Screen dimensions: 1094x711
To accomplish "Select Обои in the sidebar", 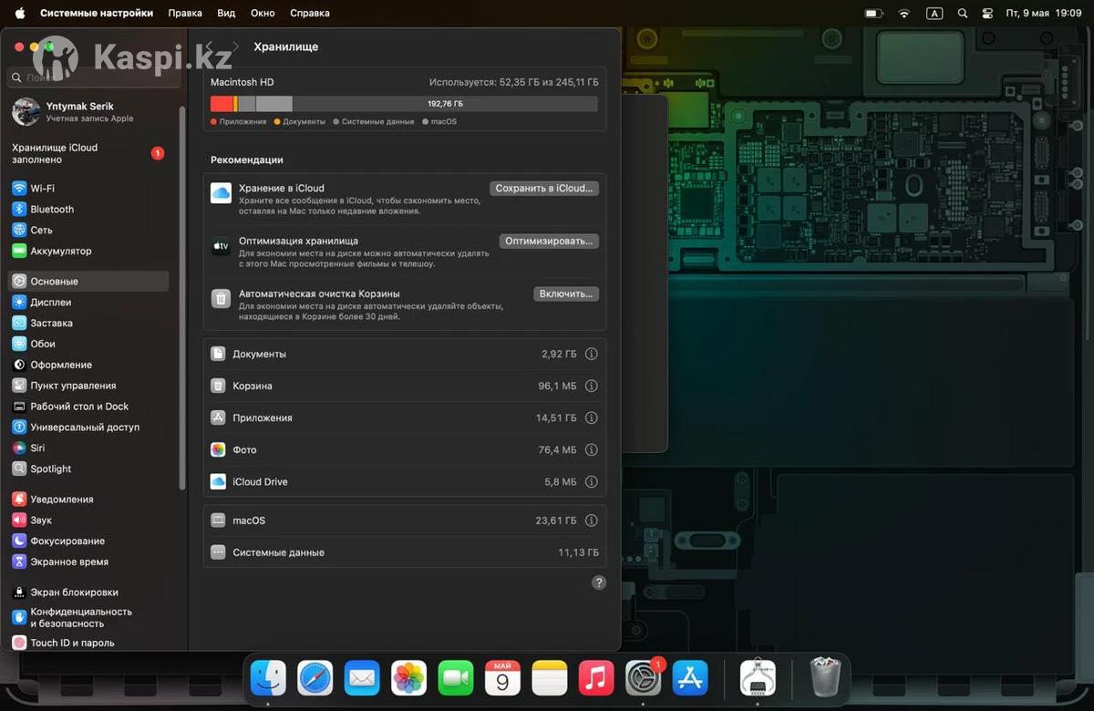I will coord(88,345).
